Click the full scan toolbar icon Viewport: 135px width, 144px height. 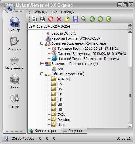point(43,19)
